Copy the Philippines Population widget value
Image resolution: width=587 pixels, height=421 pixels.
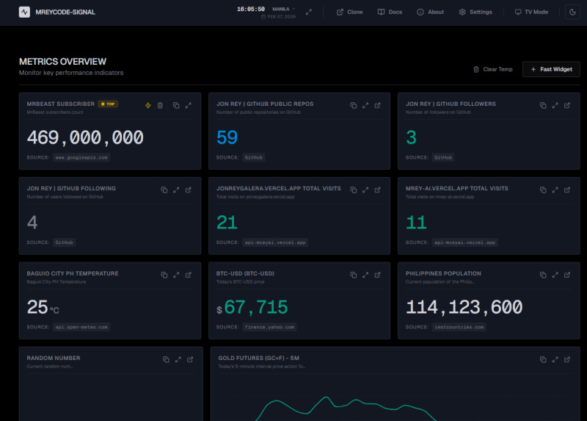point(543,274)
